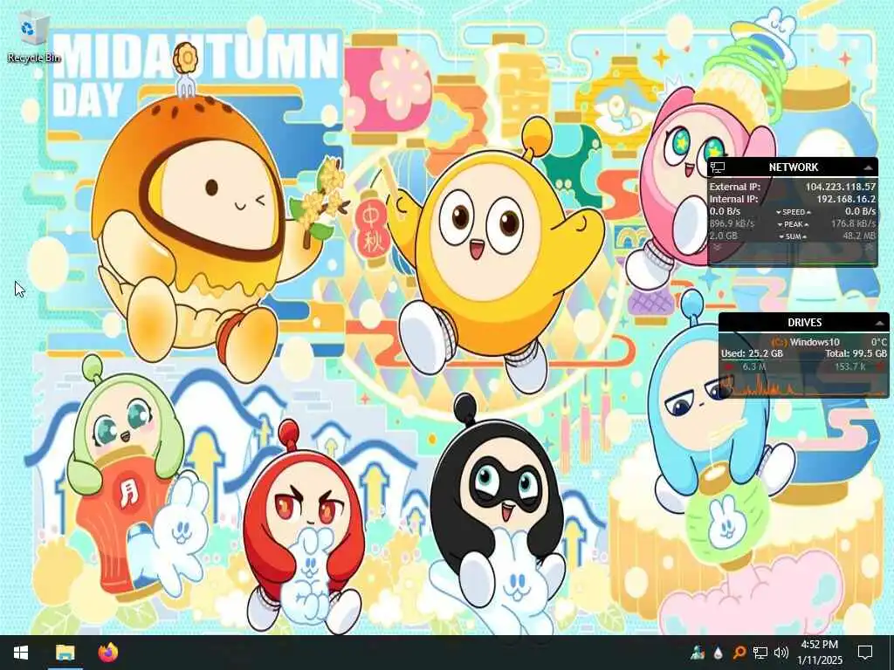Viewport: 894px width, 670px height.
Task: Click the SPEED label in Network widget
Action: point(793,212)
